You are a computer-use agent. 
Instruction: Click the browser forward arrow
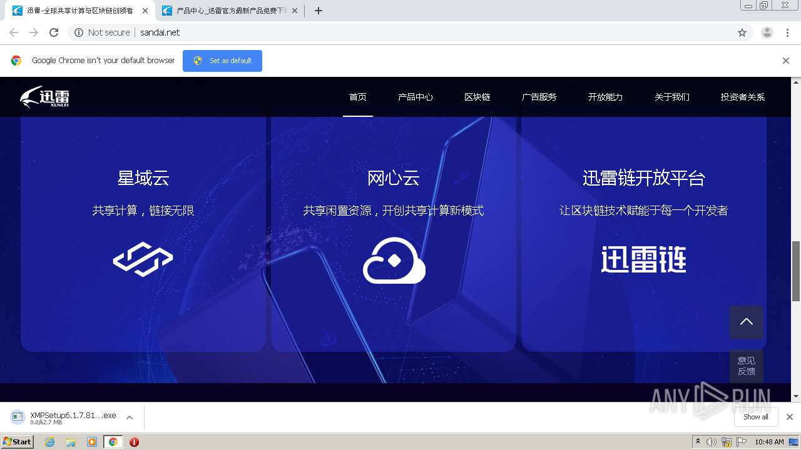[34, 32]
